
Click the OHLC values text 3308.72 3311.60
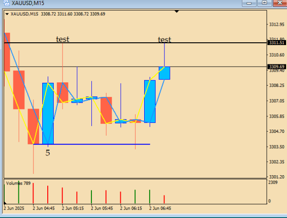point(56,14)
